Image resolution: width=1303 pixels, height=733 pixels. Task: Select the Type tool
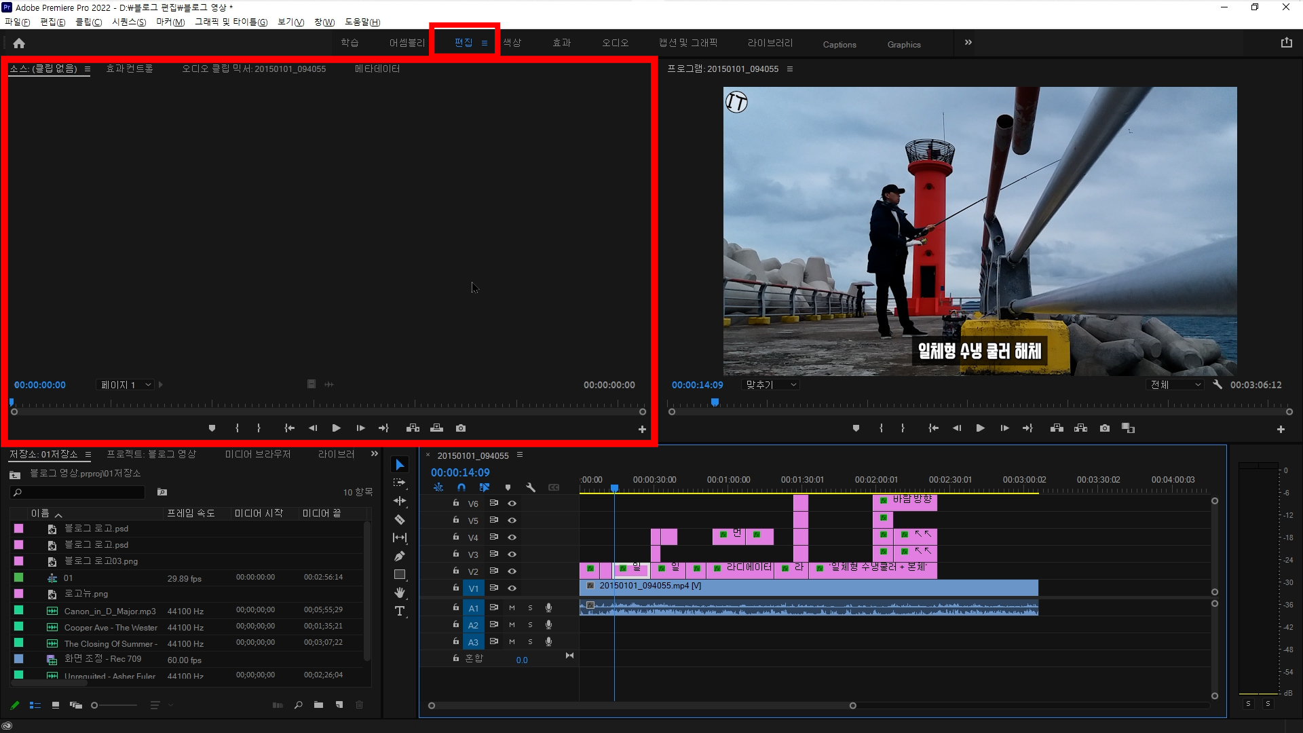tap(400, 612)
